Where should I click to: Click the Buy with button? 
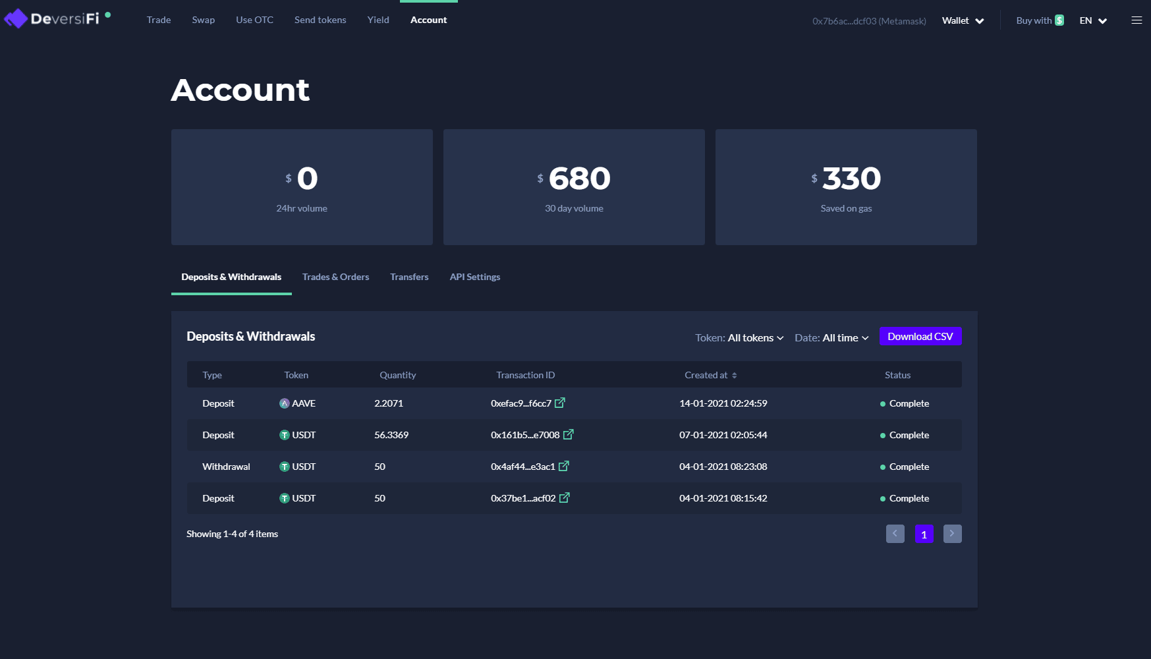1040,20
